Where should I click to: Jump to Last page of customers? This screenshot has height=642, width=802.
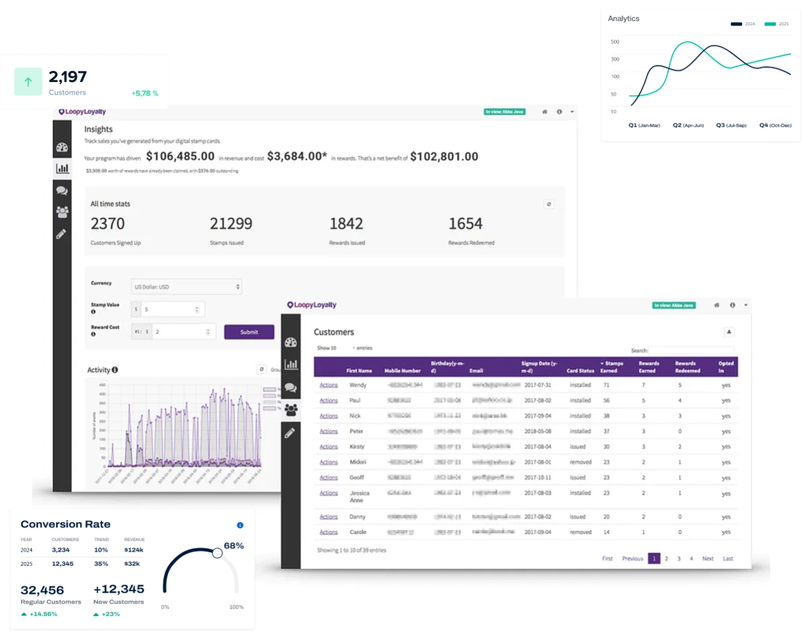pyautogui.click(x=728, y=559)
